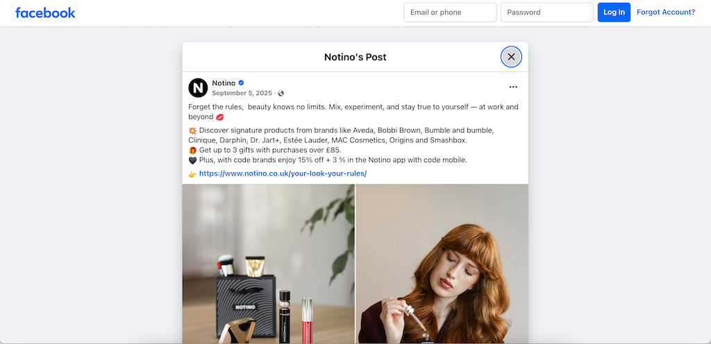Click the Log In button
Screen dimensions: 711x344
pos(614,12)
